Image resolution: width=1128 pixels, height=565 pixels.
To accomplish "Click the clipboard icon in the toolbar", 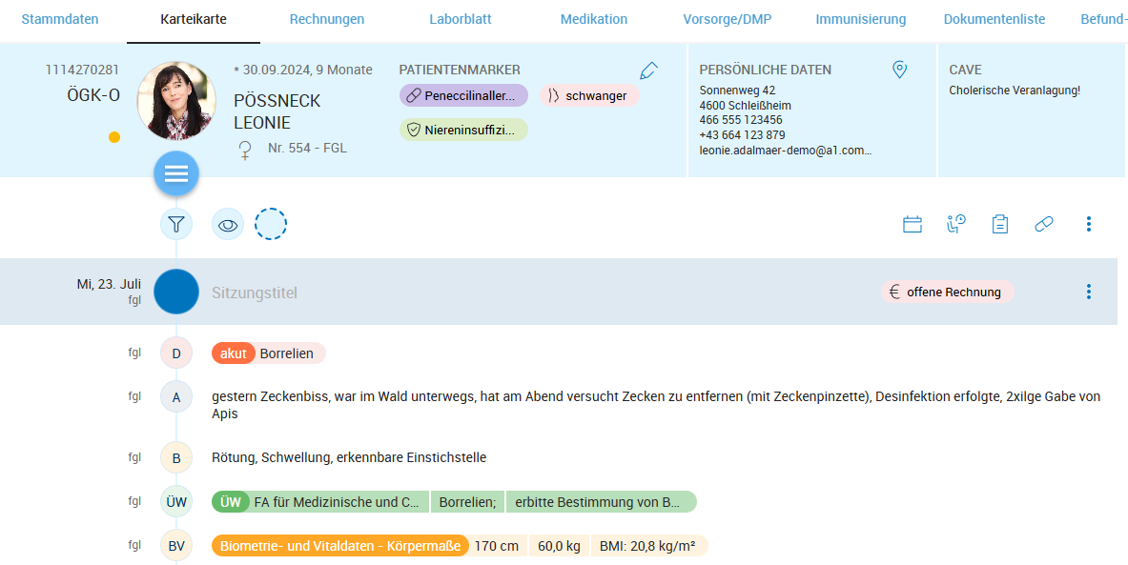I will point(999,225).
